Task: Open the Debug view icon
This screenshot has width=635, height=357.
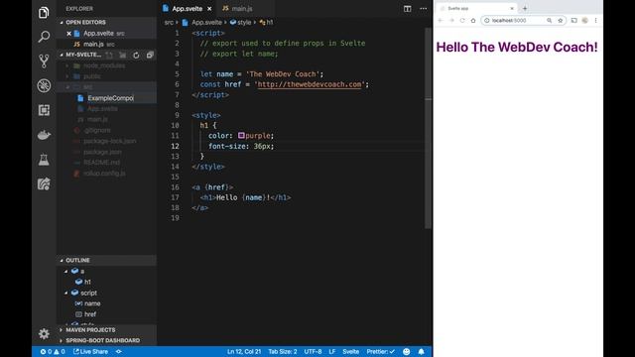Action: [x=44, y=86]
